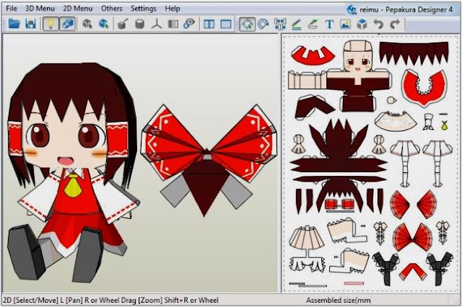Click the Insert image icon

pos(345,24)
